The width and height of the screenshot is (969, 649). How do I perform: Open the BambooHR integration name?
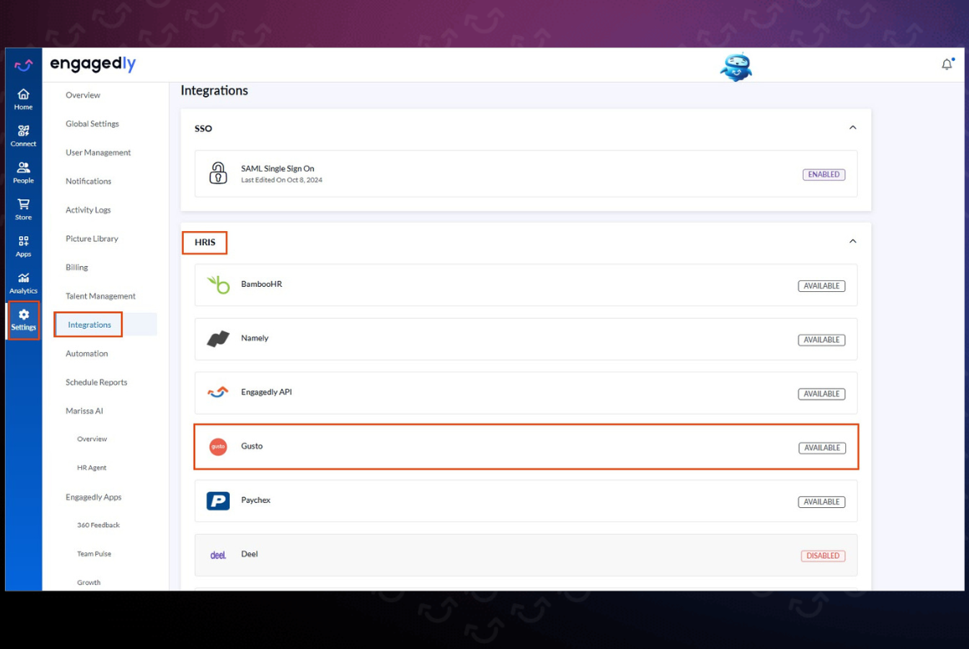261,284
